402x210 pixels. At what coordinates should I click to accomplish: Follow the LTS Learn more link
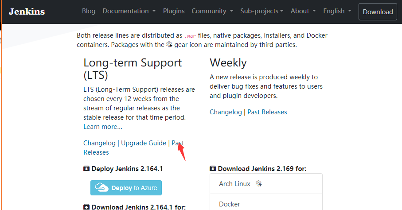[103, 127]
